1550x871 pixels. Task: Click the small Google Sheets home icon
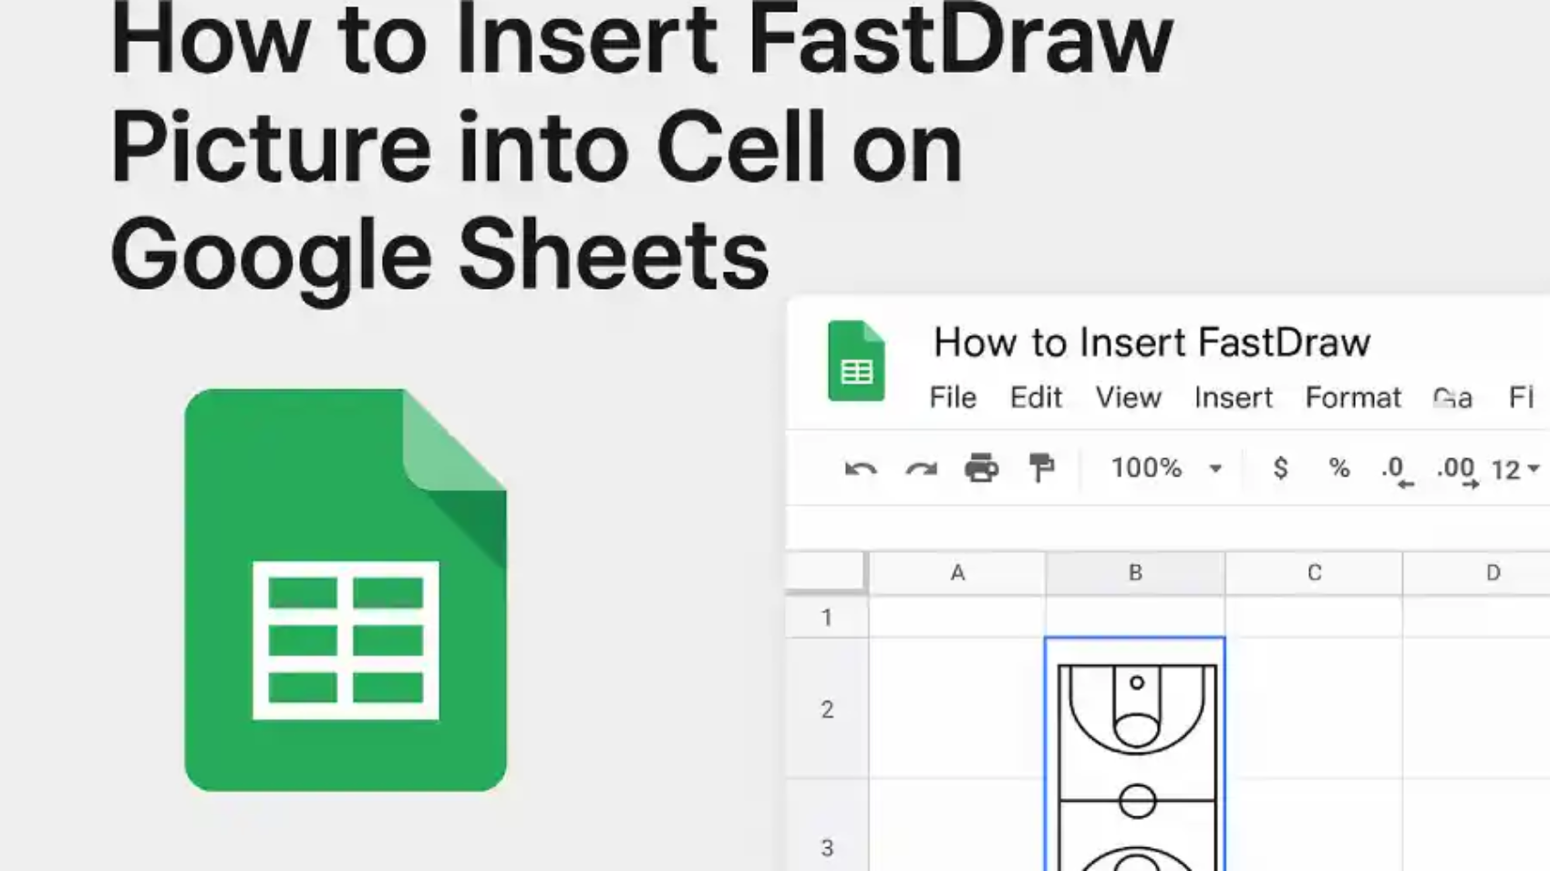855,362
